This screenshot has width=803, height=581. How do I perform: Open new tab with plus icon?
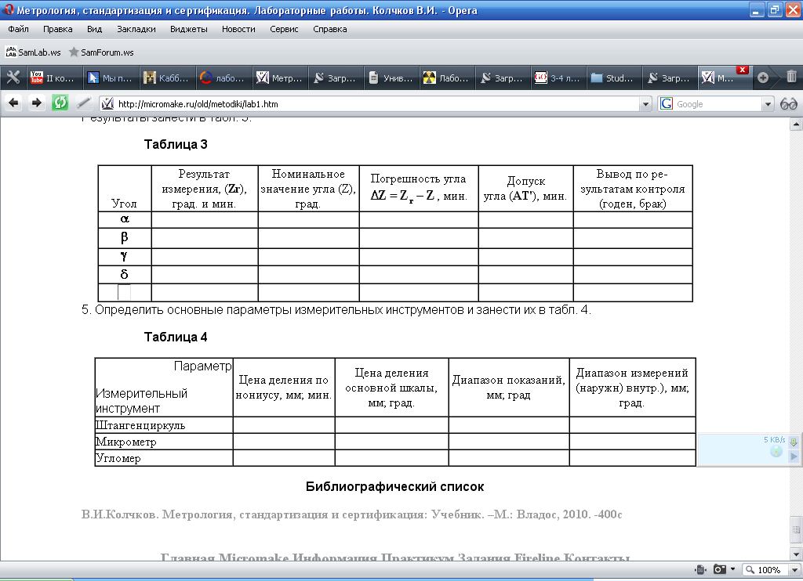(763, 78)
